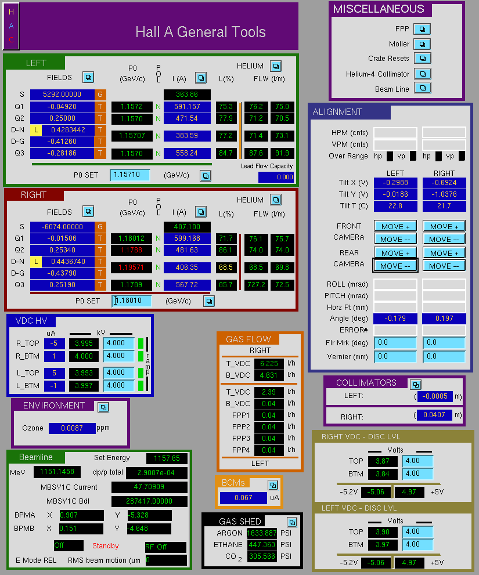The height and width of the screenshot is (575, 479).
Task: Move RIGHT front camera minus
Action: [x=444, y=239]
